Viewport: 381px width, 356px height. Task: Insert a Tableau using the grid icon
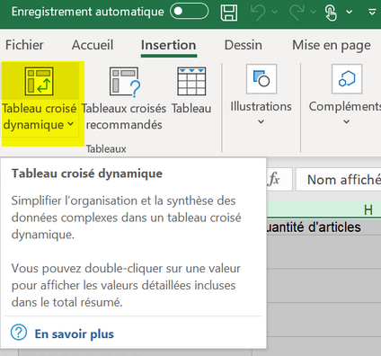pyautogui.click(x=191, y=81)
